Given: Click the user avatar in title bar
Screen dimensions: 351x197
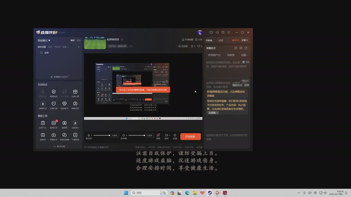Looking at the screenshot, I should 200,32.
